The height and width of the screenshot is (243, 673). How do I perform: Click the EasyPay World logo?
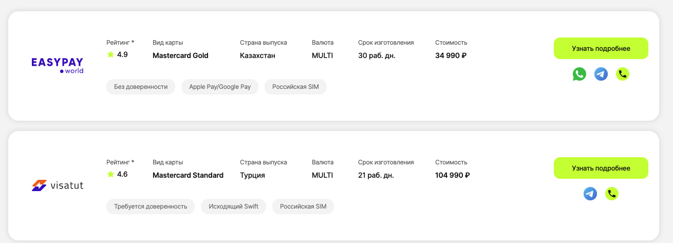58,65
